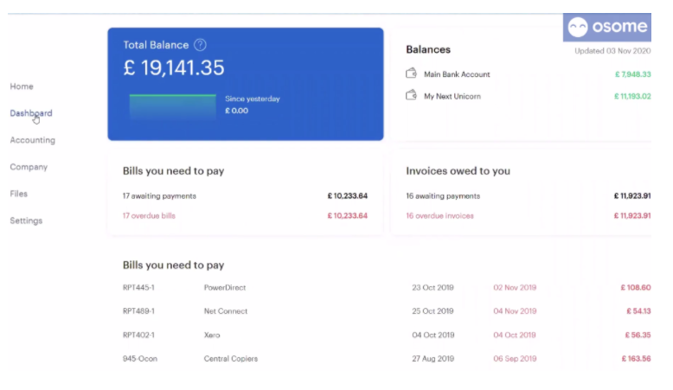The width and height of the screenshot is (673, 390).
Task: Open the Company page
Action: coord(29,167)
